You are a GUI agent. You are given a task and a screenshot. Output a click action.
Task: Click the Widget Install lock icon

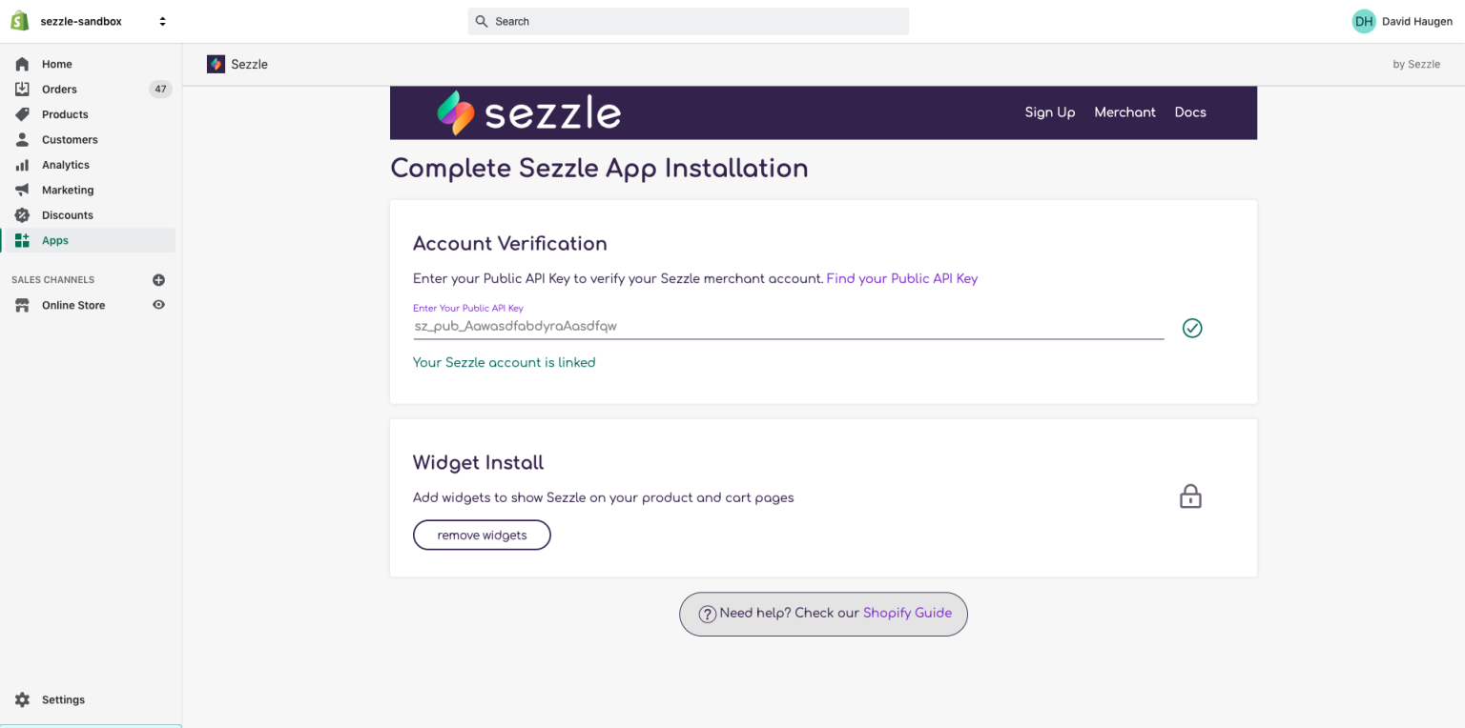pos(1190,496)
